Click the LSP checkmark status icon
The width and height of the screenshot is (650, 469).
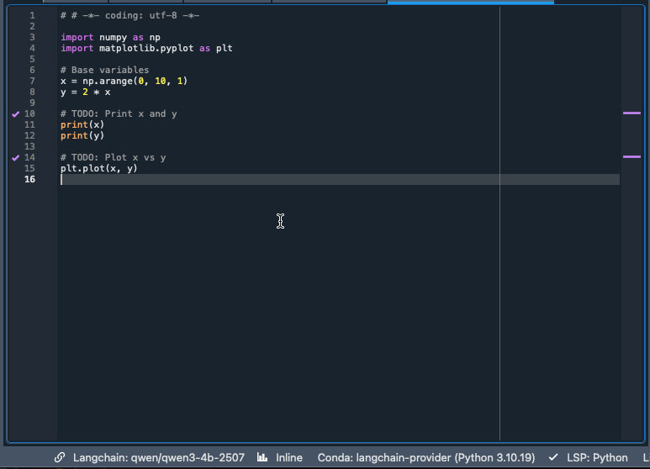(553, 457)
